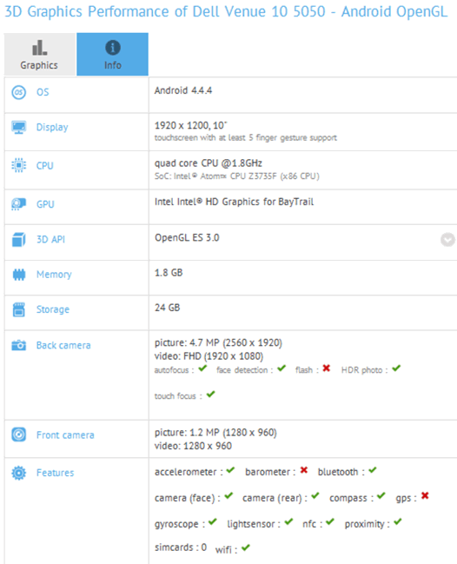Click the 1.8 GB memory value
Viewport: 457px width, 564px height.
169,273
